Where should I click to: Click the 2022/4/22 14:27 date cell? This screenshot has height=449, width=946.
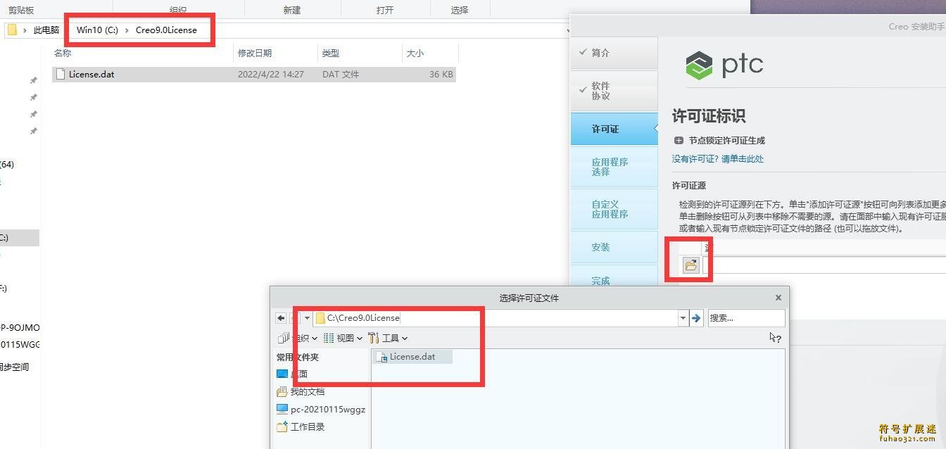(x=271, y=74)
